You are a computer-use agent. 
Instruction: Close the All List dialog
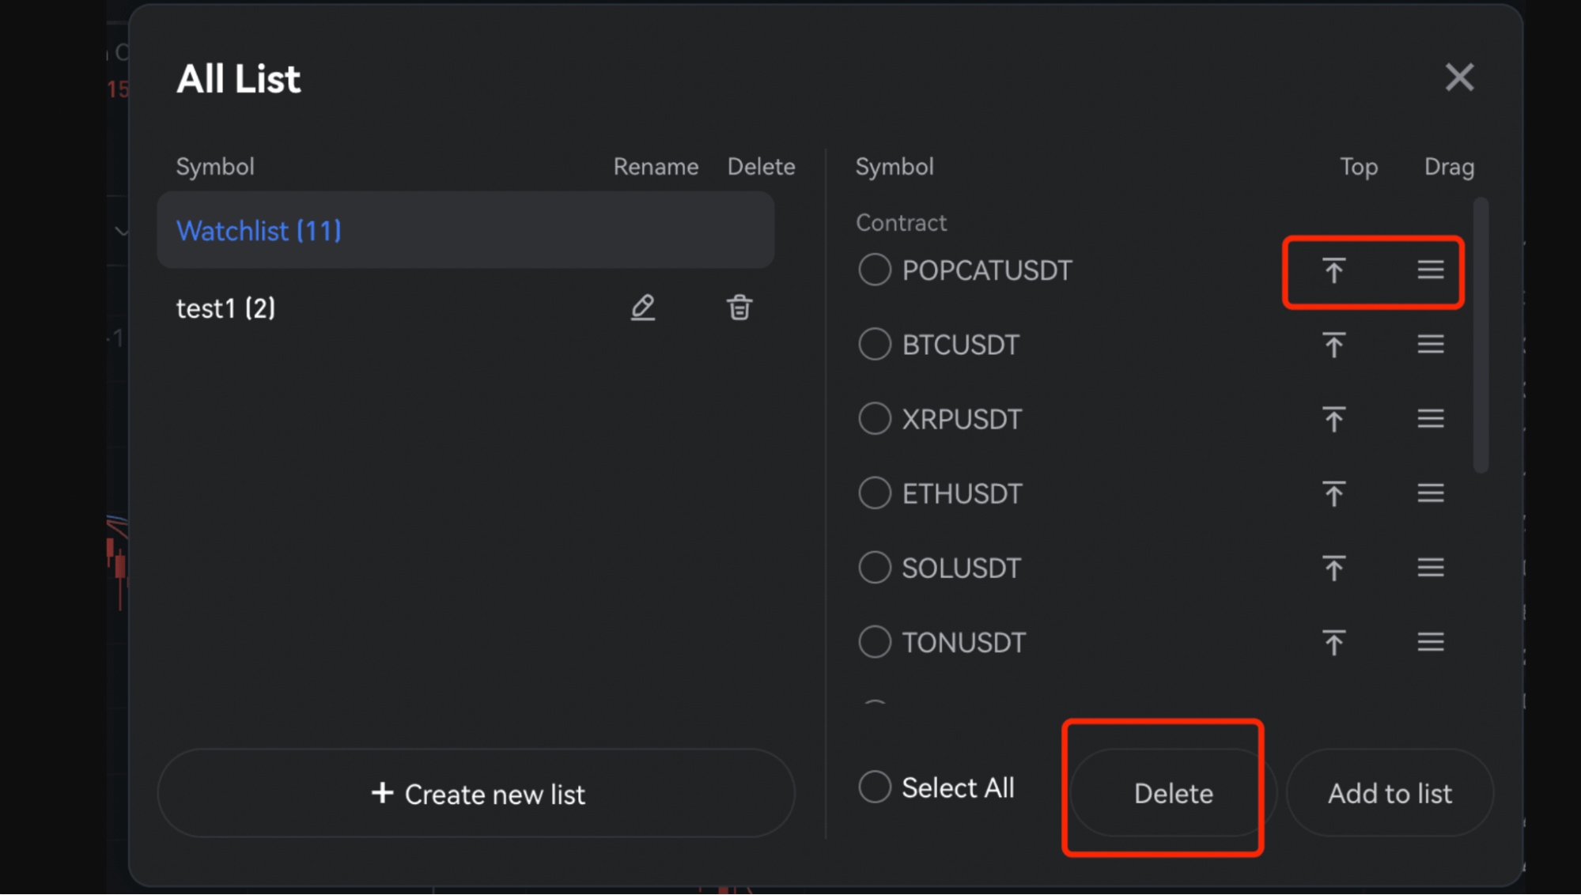pyautogui.click(x=1458, y=77)
